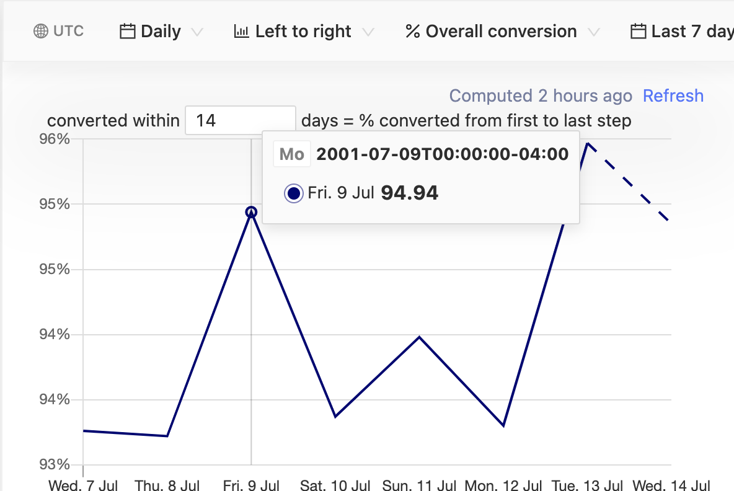Click the Sun. 11 Jul axis label

(419, 485)
